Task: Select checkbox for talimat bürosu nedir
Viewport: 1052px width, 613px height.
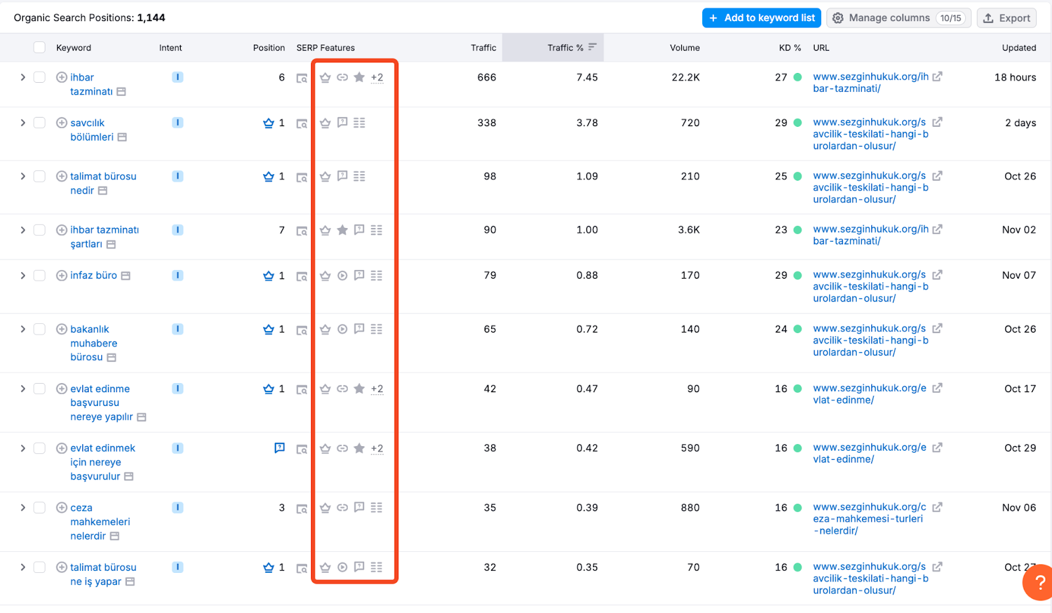Action: 39,176
